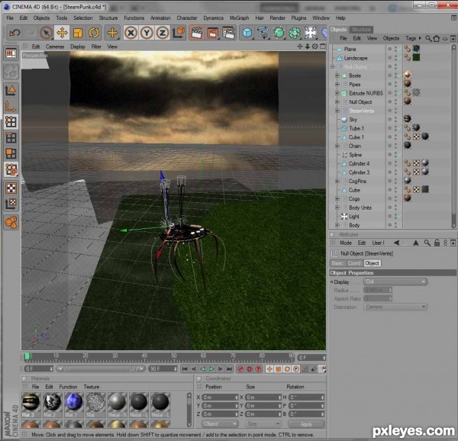Select the Points mode icon
Screen dimensions: 458x441
click(11, 122)
